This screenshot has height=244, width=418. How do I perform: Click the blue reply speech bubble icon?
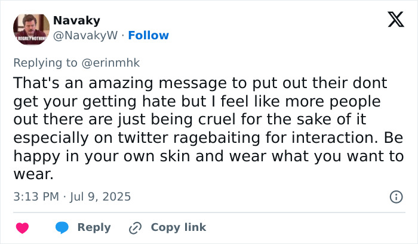[62, 227]
